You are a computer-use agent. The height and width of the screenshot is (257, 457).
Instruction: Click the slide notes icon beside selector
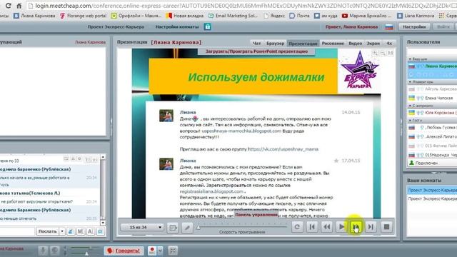173,228
